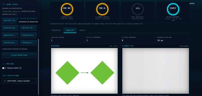Load the PERIODIC G demo pair
The height and width of the screenshot is (96, 202).
tap(28, 43)
